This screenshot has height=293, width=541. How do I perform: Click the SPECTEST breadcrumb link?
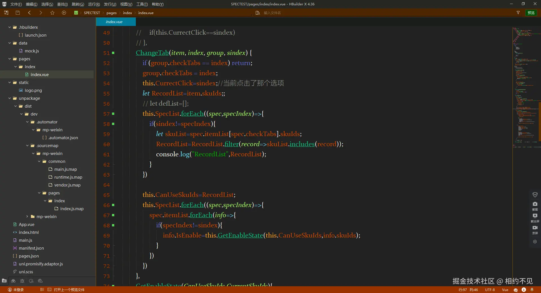pos(92,13)
